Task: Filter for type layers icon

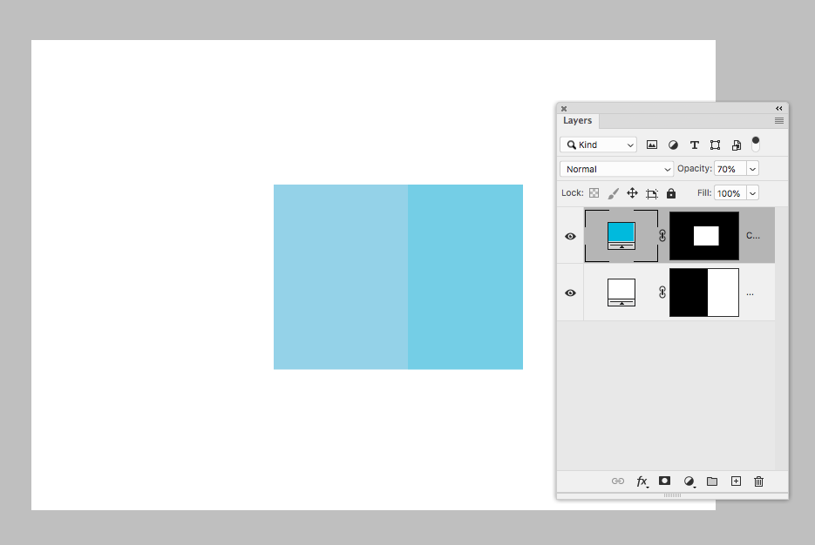Action: click(695, 145)
